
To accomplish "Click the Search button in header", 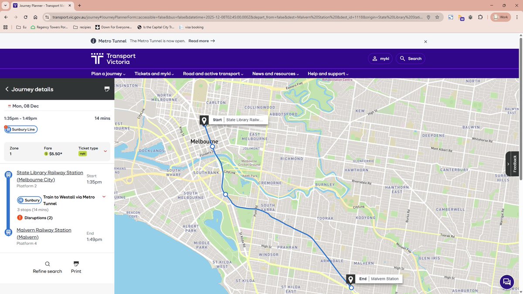I will pos(411,58).
